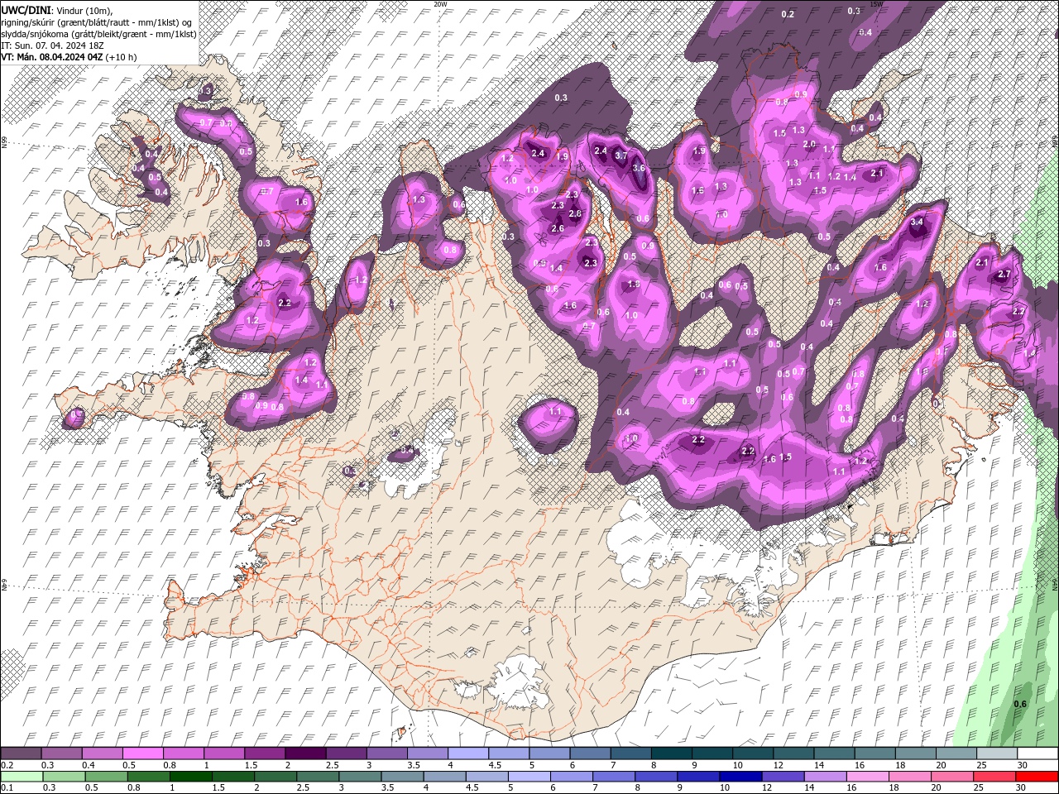1059x794 pixels.
Task: Click the 15W longitude label
Action: (876, 4)
